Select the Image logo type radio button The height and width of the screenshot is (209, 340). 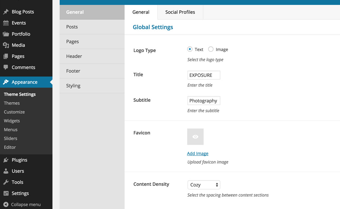(x=211, y=49)
